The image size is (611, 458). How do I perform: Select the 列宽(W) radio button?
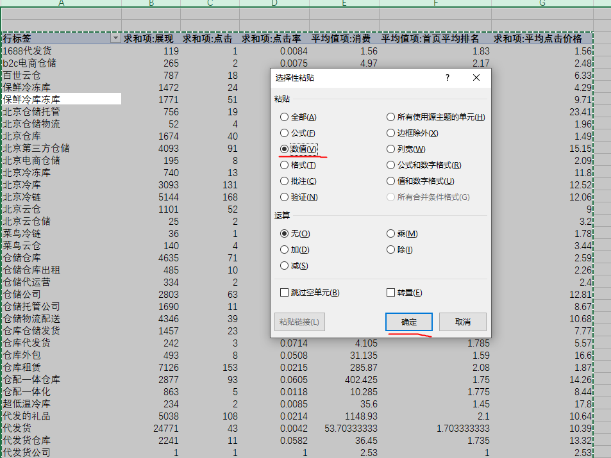pyautogui.click(x=390, y=149)
